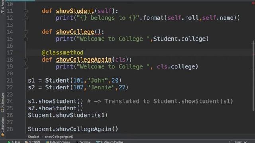Click the Structure panel icon
This screenshot has width=255, height=143.
click(2, 110)
